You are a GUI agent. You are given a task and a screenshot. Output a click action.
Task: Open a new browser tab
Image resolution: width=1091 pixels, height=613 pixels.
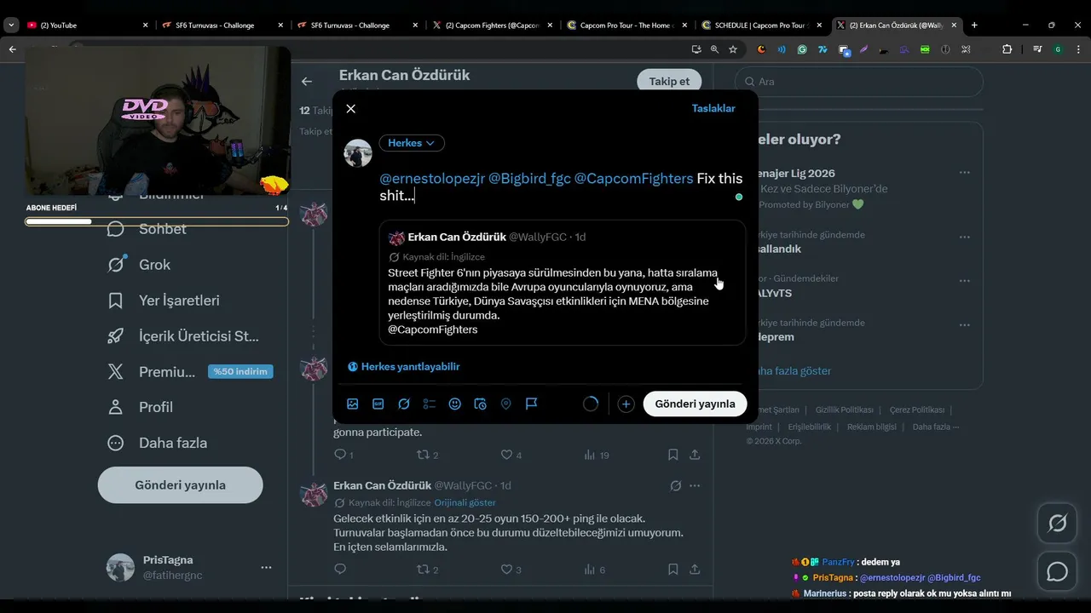point(974,25)
